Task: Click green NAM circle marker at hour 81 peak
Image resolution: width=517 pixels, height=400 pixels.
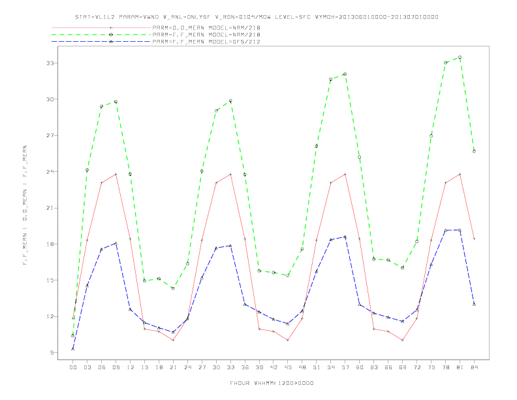Action: point(460,58)
